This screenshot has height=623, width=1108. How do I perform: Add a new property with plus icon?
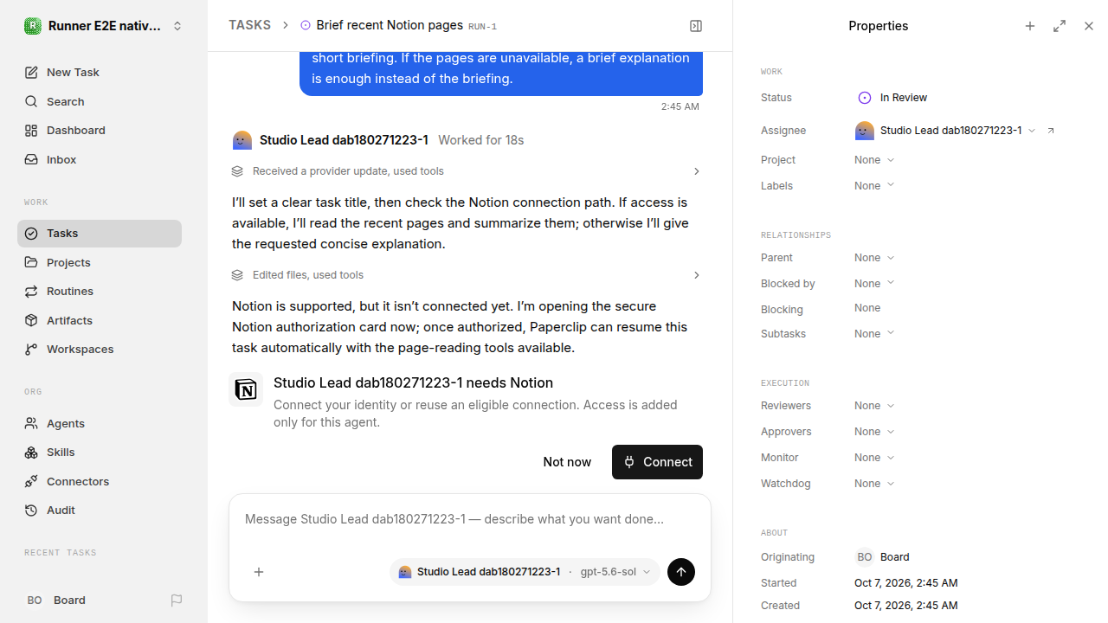(1030, 26)
